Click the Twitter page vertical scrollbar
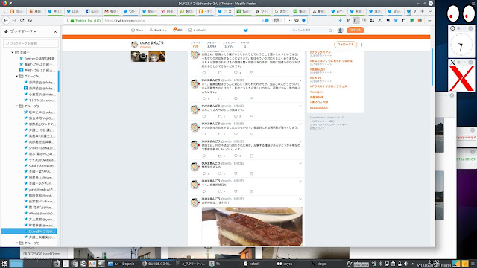Viewport: 477px width, 268px height. tap(432, 67)
